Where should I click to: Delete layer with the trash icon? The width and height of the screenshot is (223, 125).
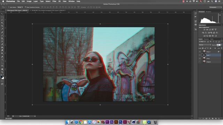pyautogui.click(x=219, y=118)
